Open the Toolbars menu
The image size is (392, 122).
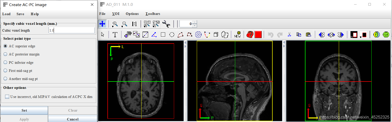coord(153,14)
